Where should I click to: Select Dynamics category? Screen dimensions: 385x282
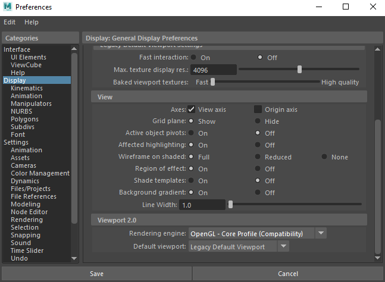point(25,181)
